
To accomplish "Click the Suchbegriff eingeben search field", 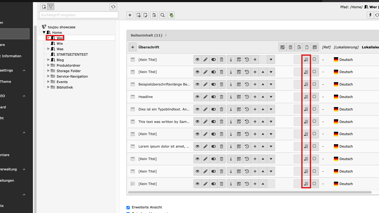I will click(x=79, y=15).
